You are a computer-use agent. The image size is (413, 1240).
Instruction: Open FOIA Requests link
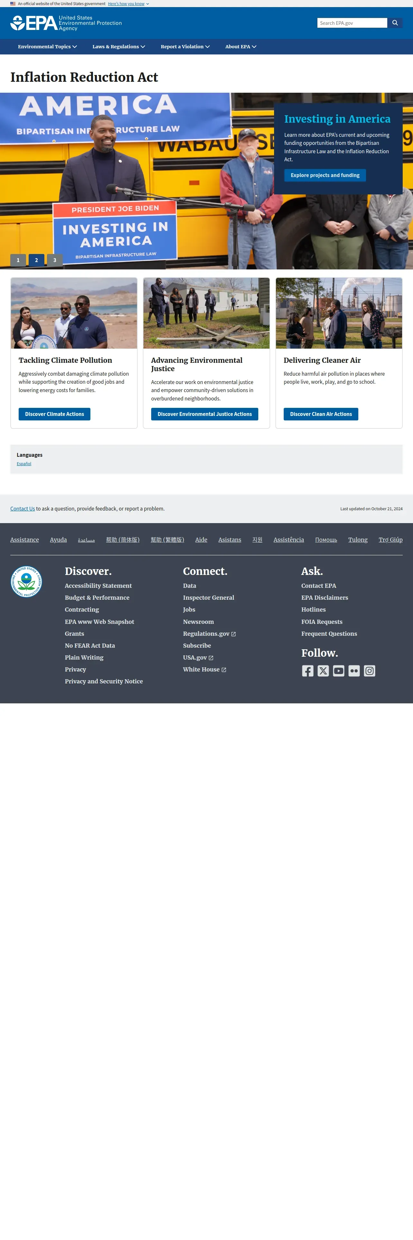pos(322,622)
